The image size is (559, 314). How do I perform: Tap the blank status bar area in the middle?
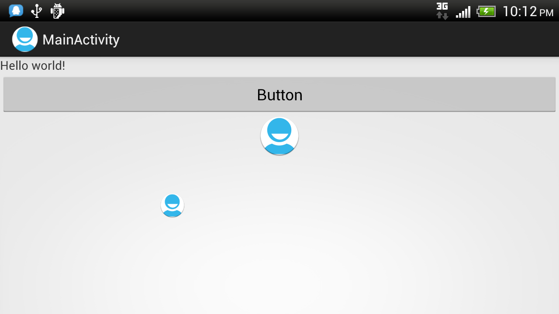pyautogui.click(x=249, y=11)
